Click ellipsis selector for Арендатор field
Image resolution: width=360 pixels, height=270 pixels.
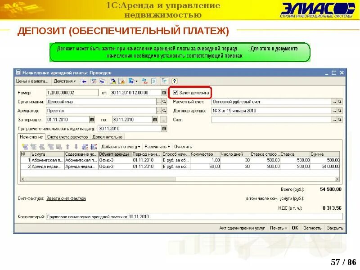(x=159, y=111)
